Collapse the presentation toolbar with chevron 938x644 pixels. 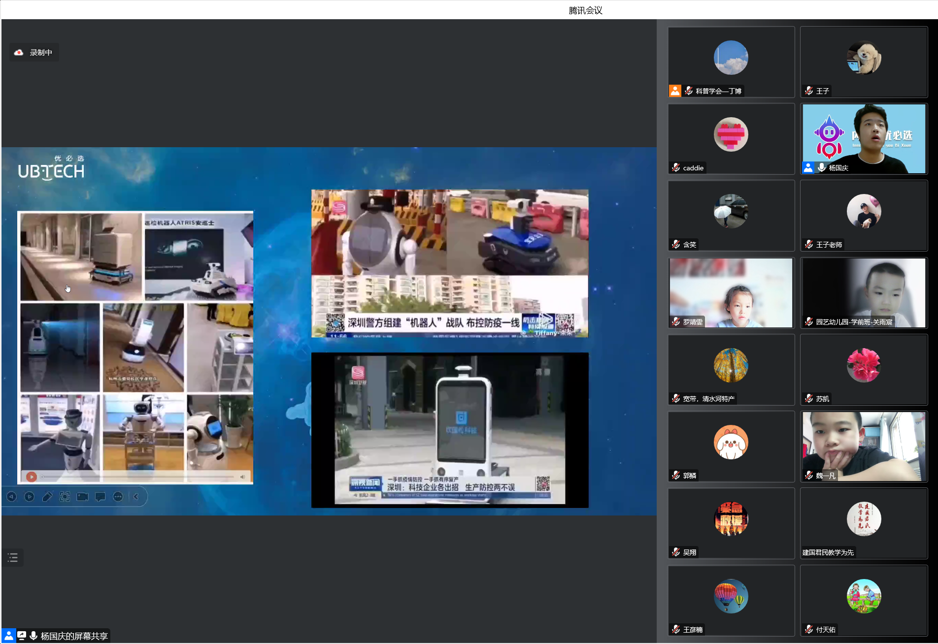136,497
